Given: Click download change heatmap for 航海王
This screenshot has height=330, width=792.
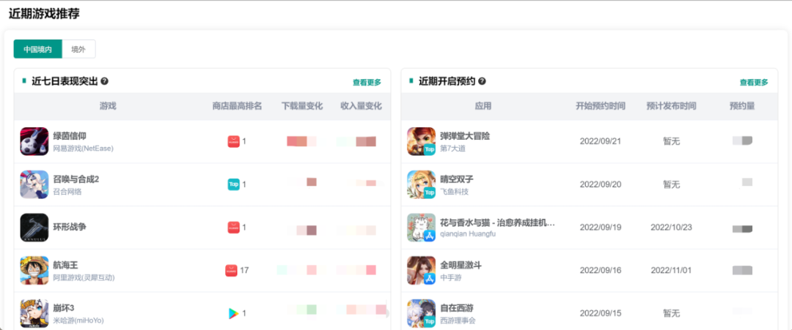Looking at the screenshot, I should (296, 270).
